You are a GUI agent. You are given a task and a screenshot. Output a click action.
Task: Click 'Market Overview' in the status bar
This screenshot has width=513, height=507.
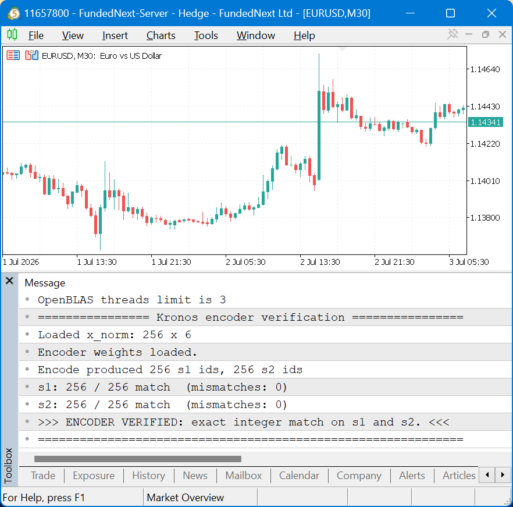(x=185, y=498)
